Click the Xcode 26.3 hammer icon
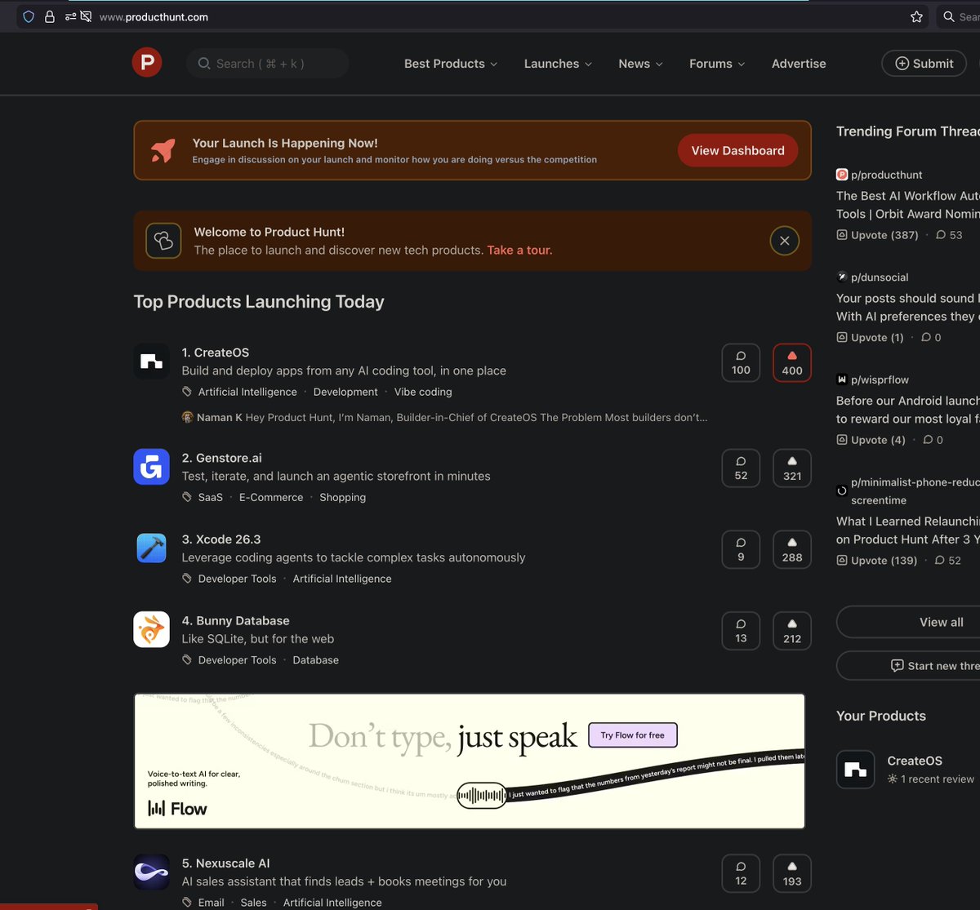 [x=151, y=548]
